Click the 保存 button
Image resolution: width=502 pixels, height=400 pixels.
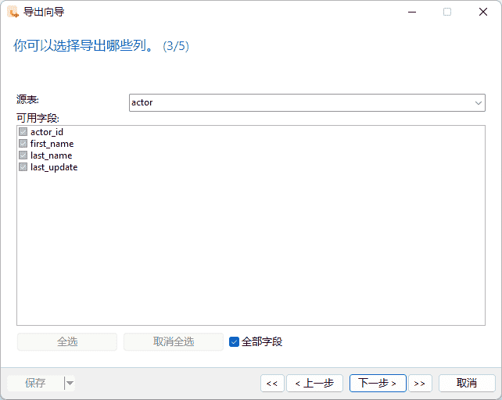tap(35, 383)
